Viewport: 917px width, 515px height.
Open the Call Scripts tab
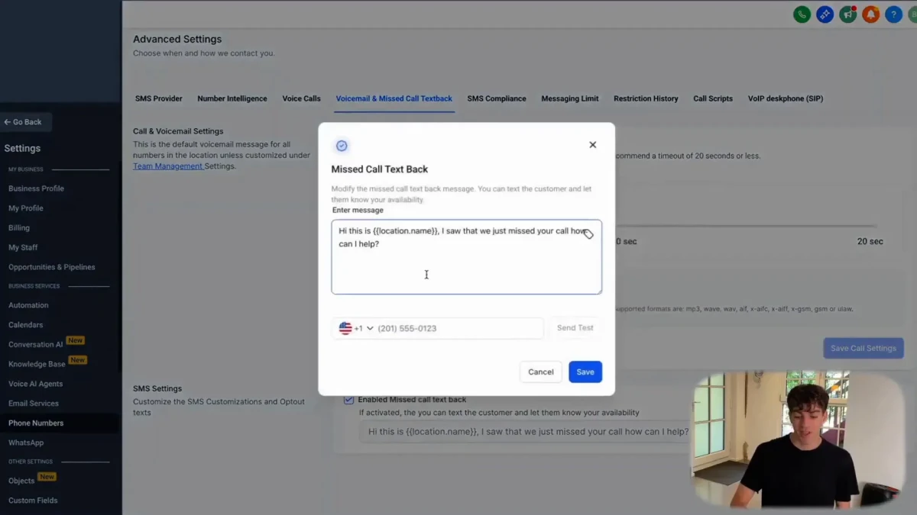pos(712,98)
